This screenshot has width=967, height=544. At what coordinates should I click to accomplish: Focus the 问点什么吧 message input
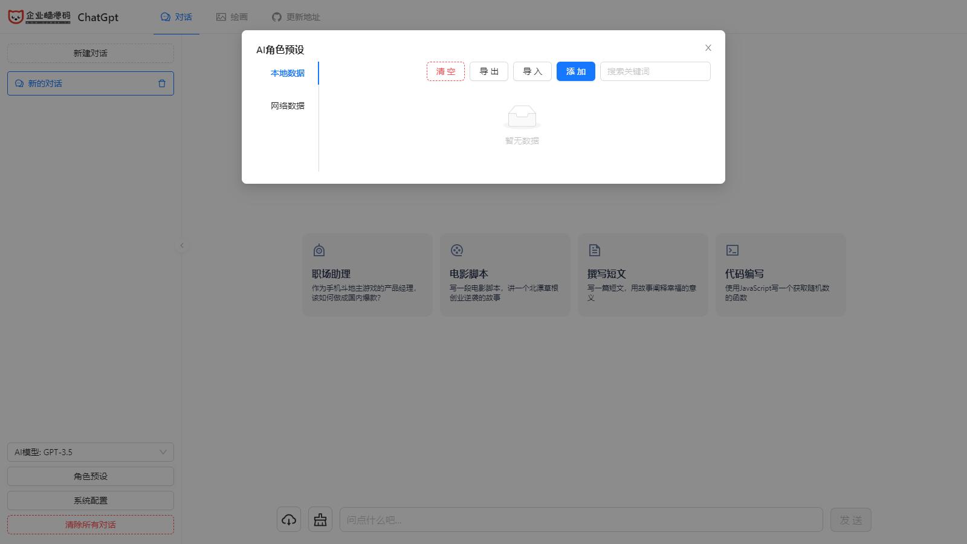point(581,520)
